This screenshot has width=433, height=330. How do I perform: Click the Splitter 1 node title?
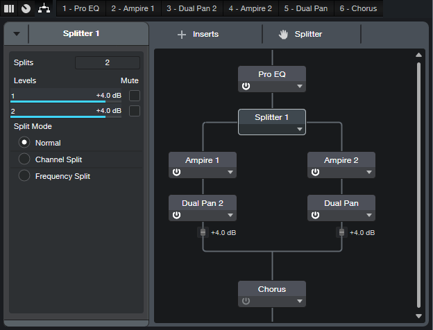[271, 117]
